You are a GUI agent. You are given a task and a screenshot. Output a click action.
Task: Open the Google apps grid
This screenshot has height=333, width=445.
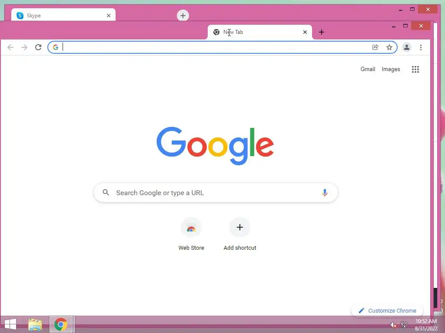(415, 69)
